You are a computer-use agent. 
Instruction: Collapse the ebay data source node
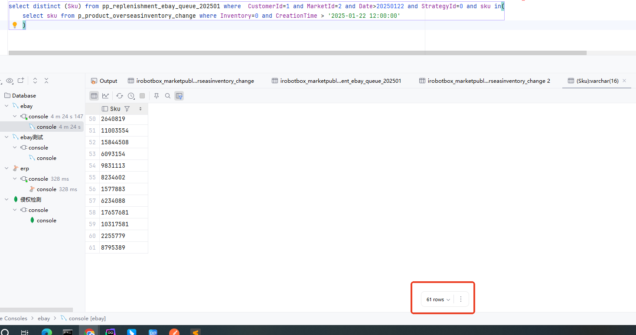[x=7, y=106]
